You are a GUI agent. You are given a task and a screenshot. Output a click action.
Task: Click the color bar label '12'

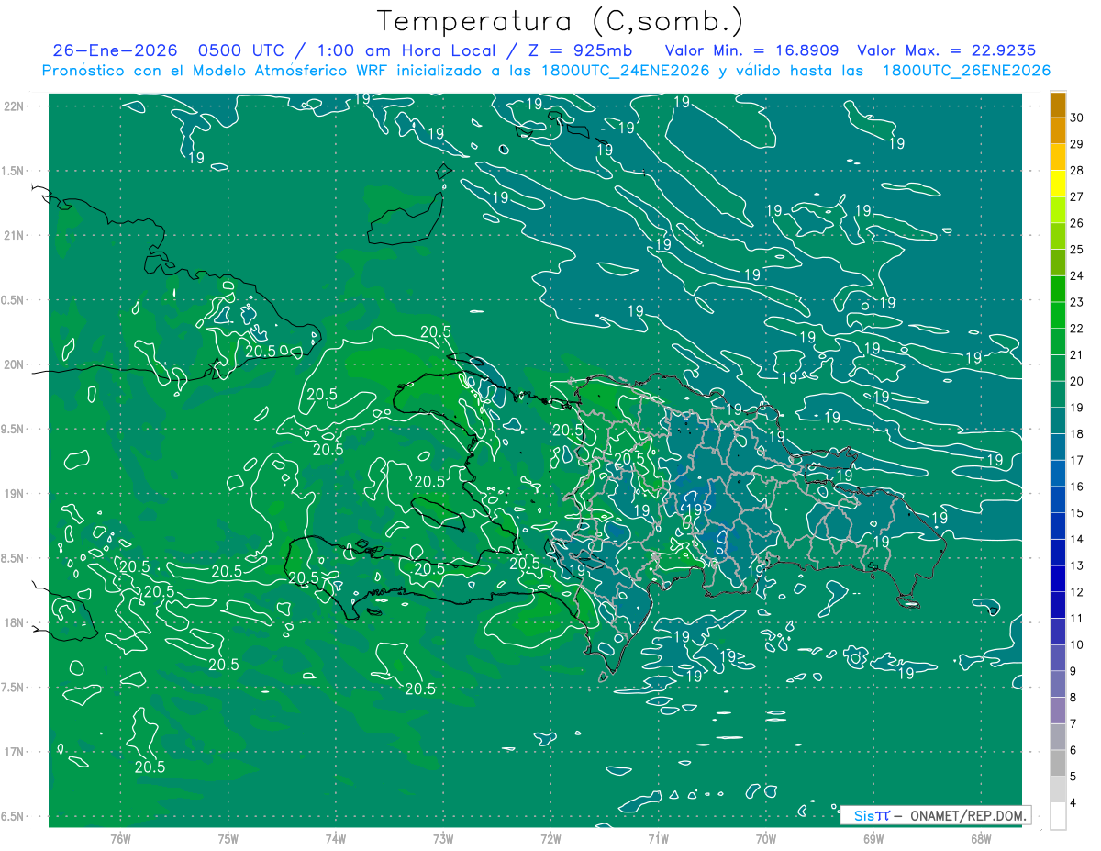point(1077,592)
